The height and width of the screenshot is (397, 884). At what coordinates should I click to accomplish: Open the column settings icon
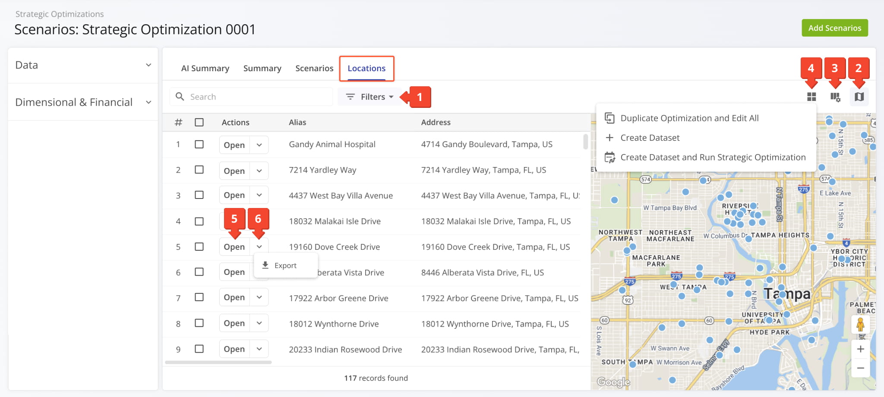point(835,97)
